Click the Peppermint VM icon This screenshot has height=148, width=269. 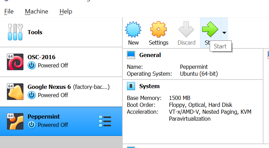tap(15, 121)
